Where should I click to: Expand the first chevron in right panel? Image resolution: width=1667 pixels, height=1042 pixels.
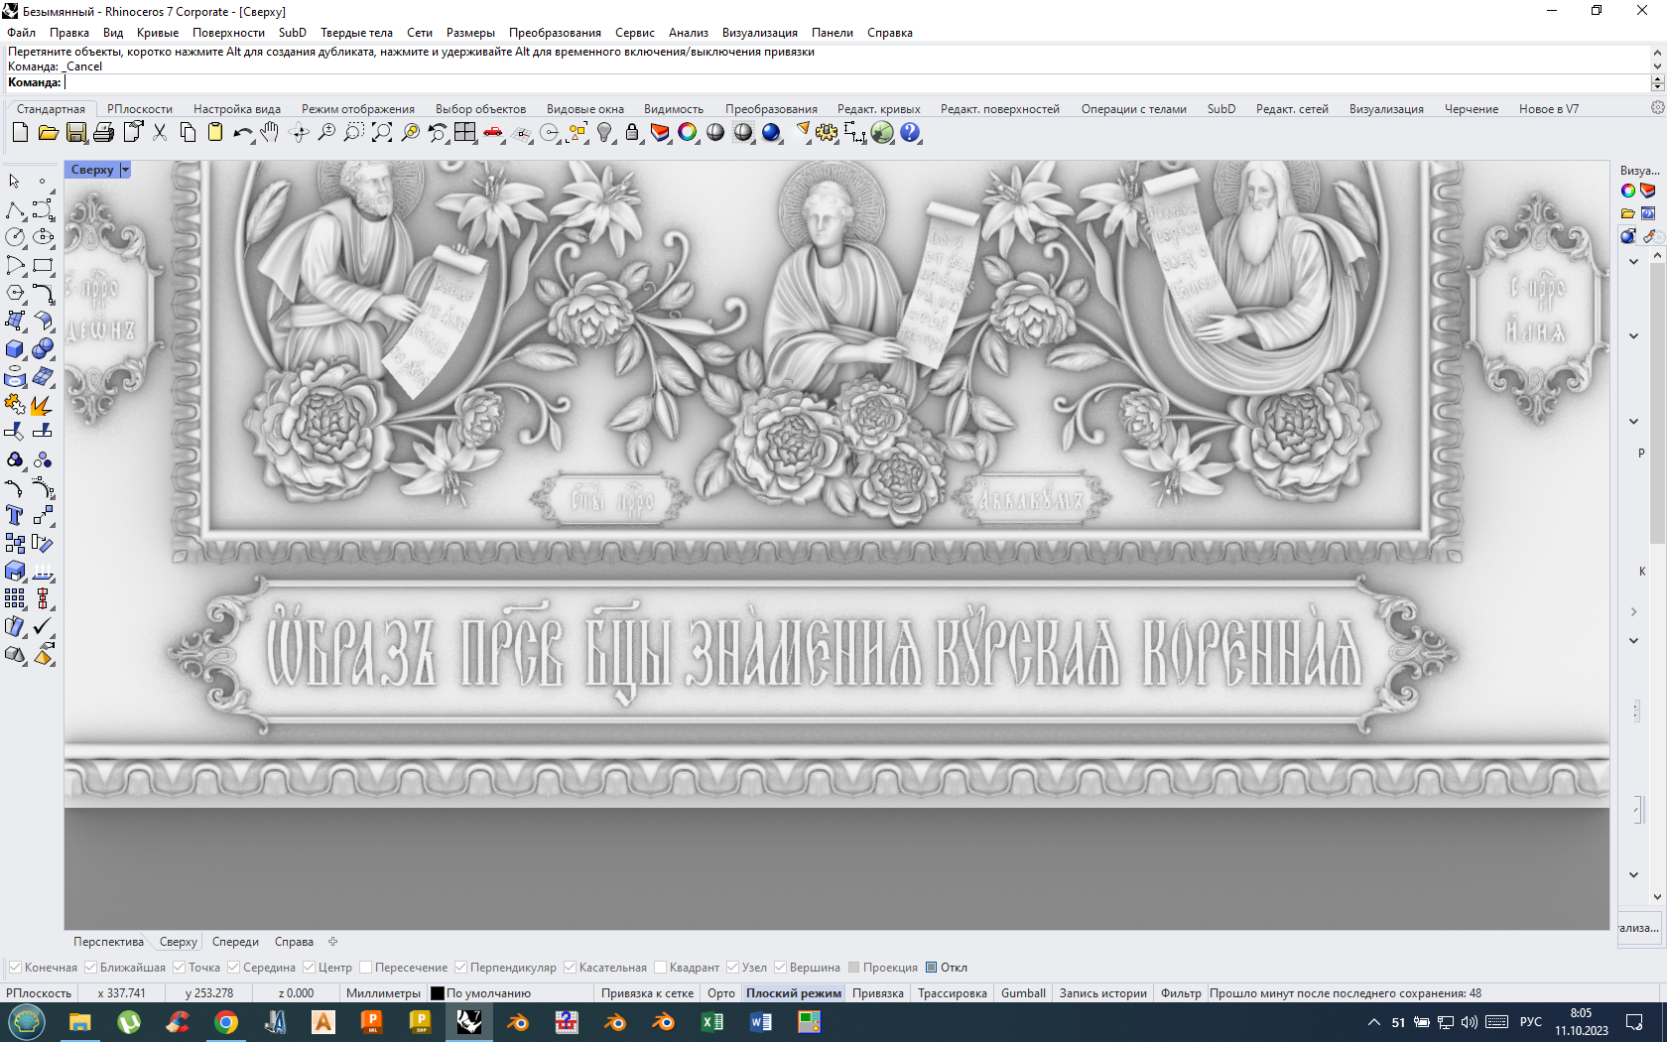click(x=1633, y=262)
